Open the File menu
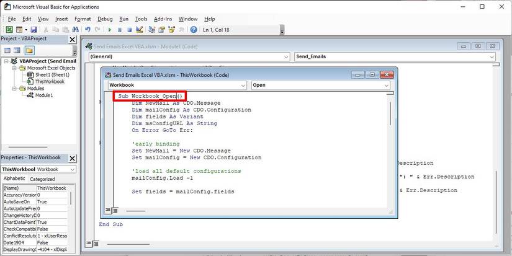The height and width of the screenshot is (256, 512). coord(12,19)
